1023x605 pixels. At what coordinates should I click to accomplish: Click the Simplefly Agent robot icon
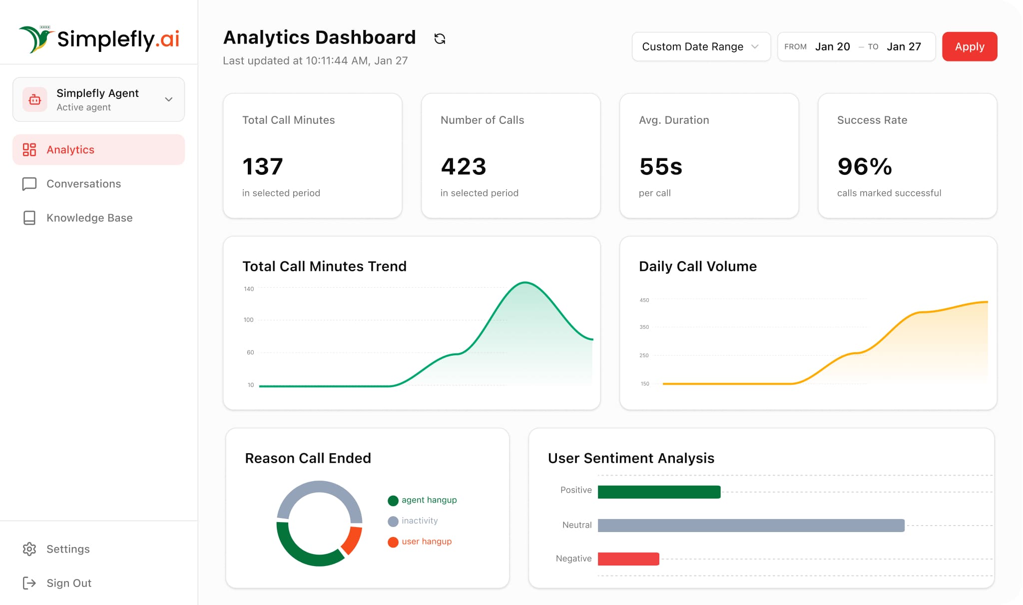[x=34, y=99]
